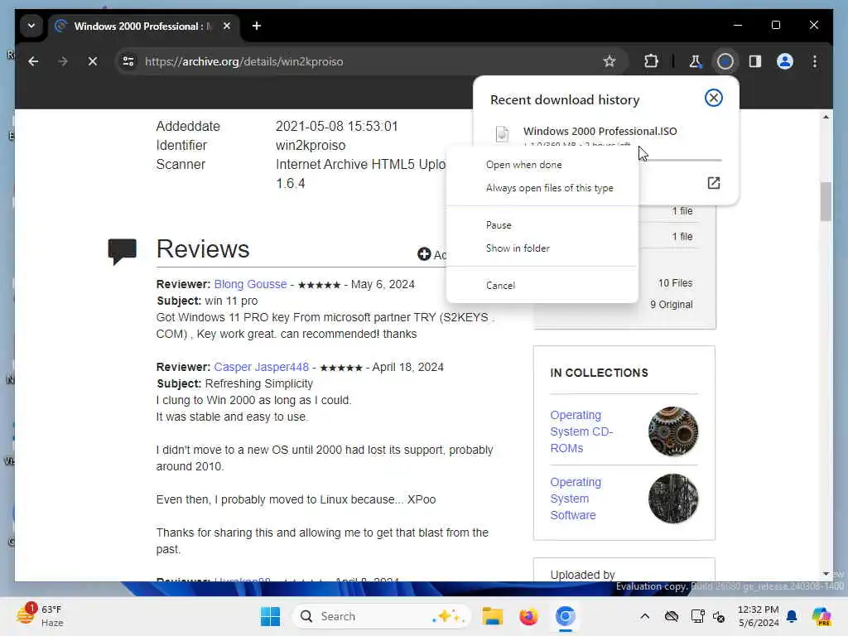The height and width of the screenshot is (636, 848).
Task: Select the Windows 2000 Professional tab
Action: pos(143,26)
